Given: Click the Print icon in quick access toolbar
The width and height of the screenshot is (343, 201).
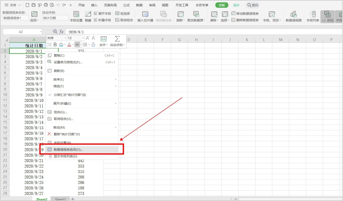Looking at the screenshot, I should (46, 5).
